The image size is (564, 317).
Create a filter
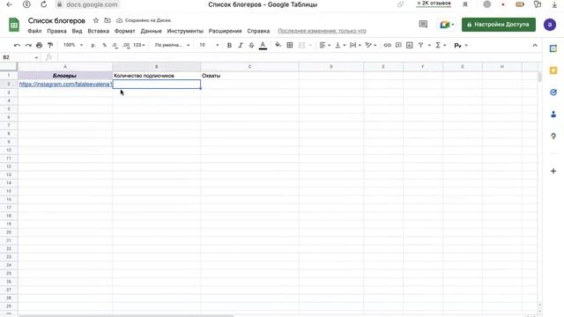click(420, 45)
